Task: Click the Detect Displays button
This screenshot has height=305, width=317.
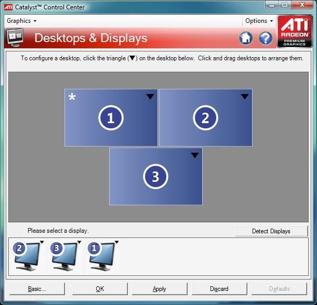Action: [271, 231]
